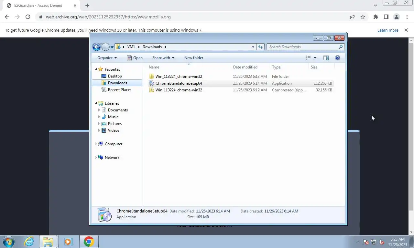414x248 pixels.
Task: Click the Music library icon
Action: point(104,117)
